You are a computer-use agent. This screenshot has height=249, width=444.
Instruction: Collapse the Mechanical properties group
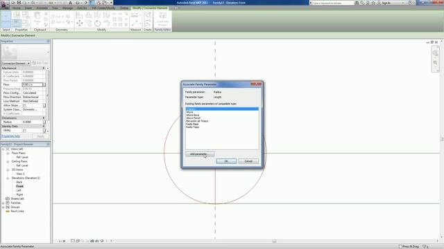point(44,68)
